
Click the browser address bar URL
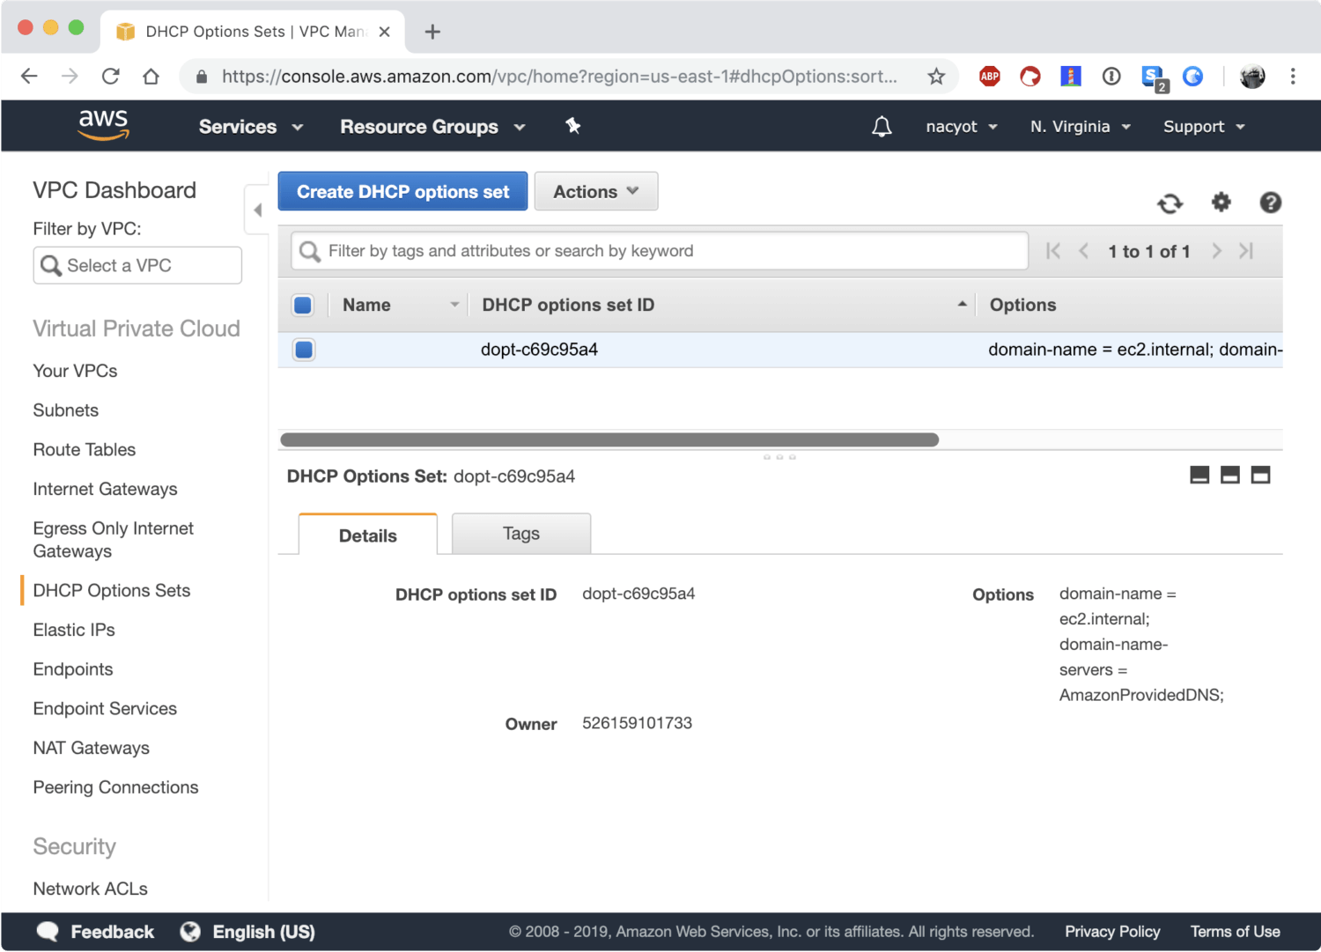559,77
